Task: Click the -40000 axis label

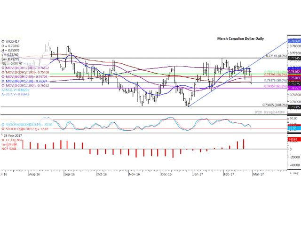Action: 295,165
